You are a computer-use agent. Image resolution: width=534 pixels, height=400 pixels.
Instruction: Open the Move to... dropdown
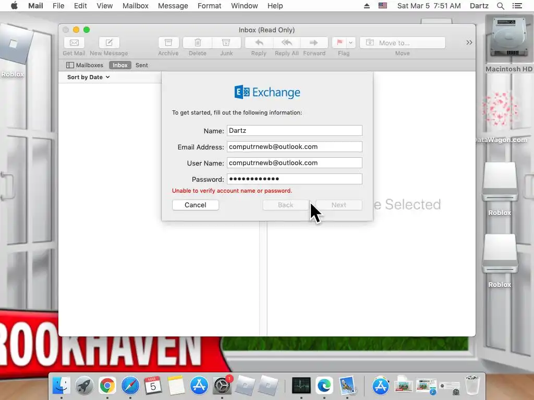403,43
